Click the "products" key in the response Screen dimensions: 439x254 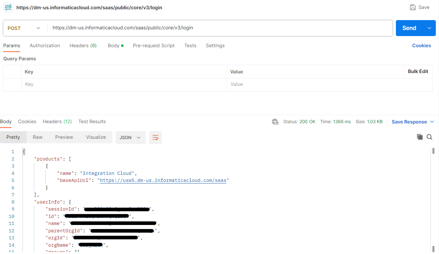coord(48,159)
